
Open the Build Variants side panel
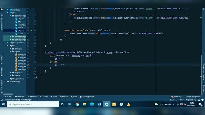tap(2, 86)
